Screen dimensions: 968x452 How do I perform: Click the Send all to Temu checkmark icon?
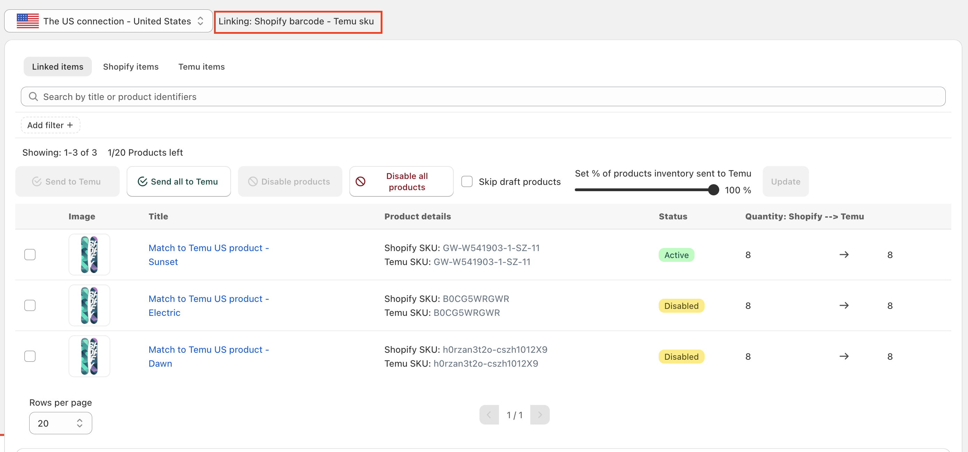pos(142,182)
